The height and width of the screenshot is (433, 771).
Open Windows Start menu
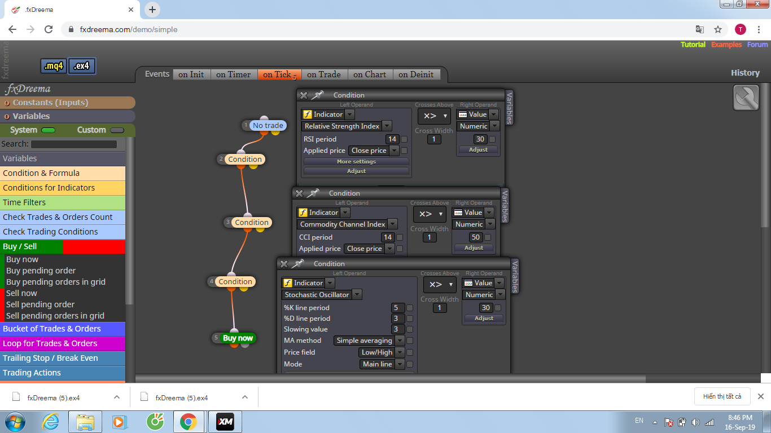pos(15,421)
